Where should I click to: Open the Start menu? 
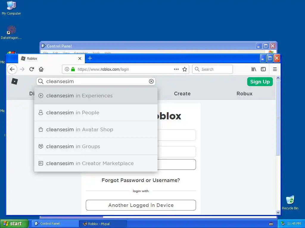point(14,224)
